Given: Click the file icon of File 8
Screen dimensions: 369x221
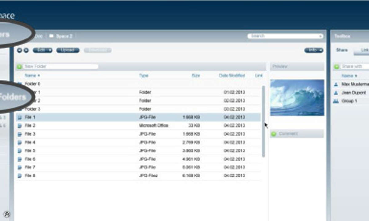Looking at the screenshot, I should click(20, 176).
